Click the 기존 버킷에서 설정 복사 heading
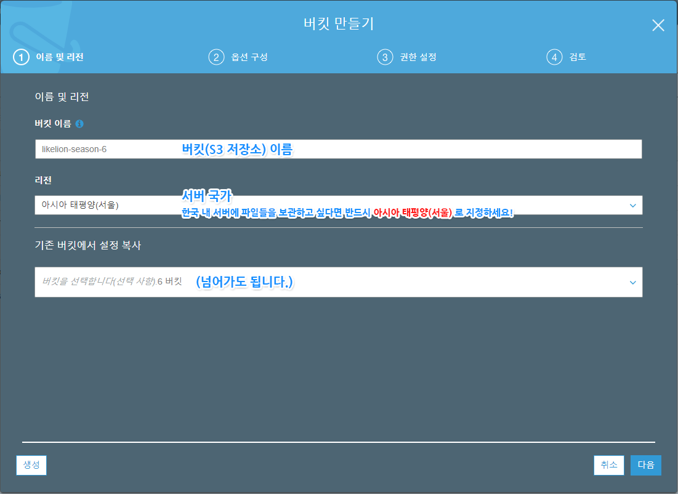The width and height of the screenshot is (678, 494). (x=88, y=245)
